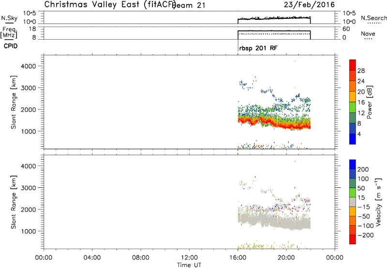This screenshot has width=387, height=268.
Task: Click the velocity color bar's red -200 swatch
Action: click(x=353, y=239)
